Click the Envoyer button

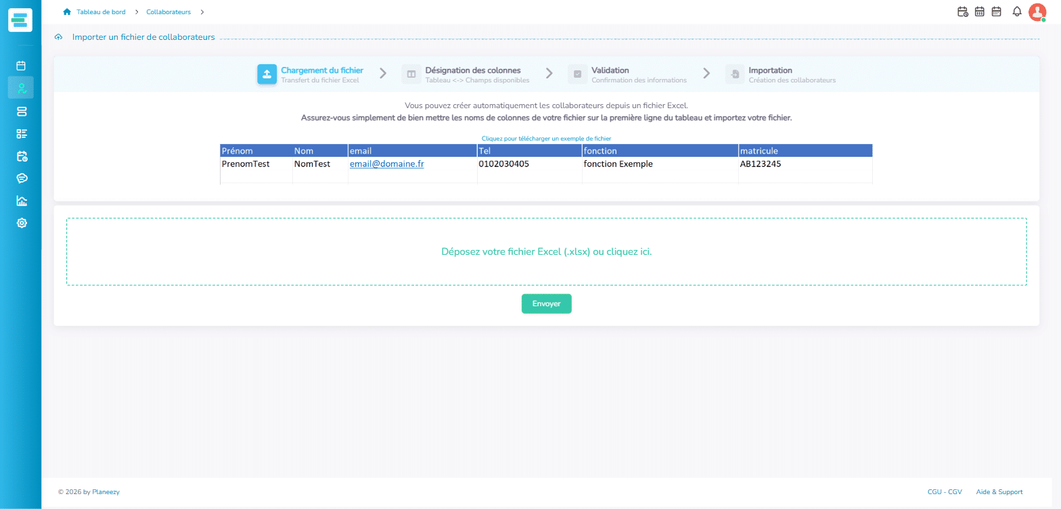546,304
